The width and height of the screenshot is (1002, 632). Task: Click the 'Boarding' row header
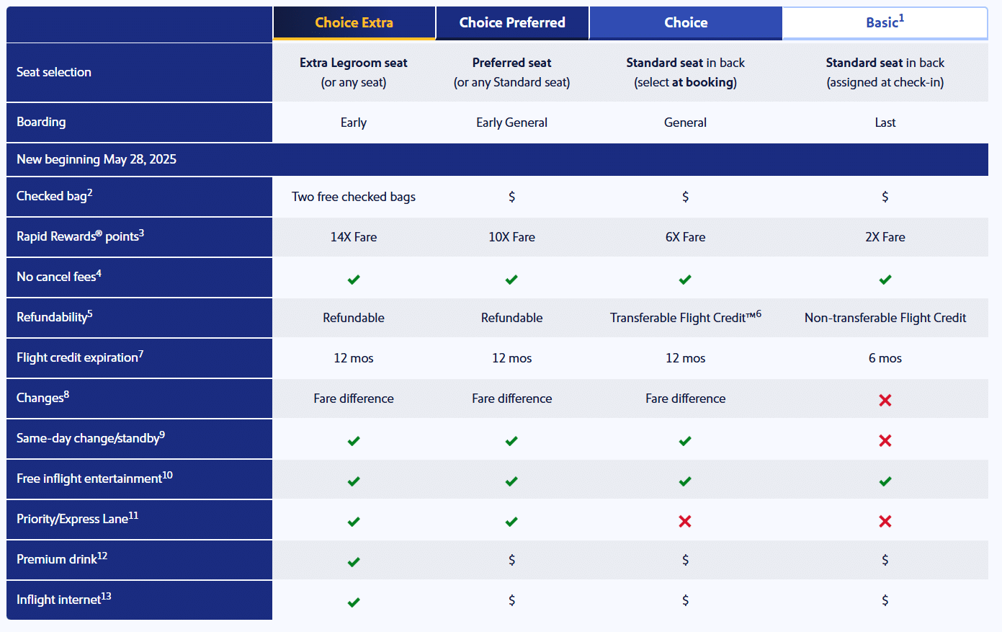(x=139, y=122)
